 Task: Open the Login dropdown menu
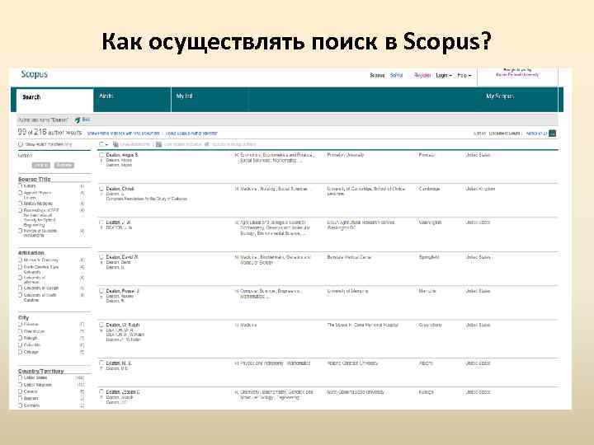click(x=444, y=75)
